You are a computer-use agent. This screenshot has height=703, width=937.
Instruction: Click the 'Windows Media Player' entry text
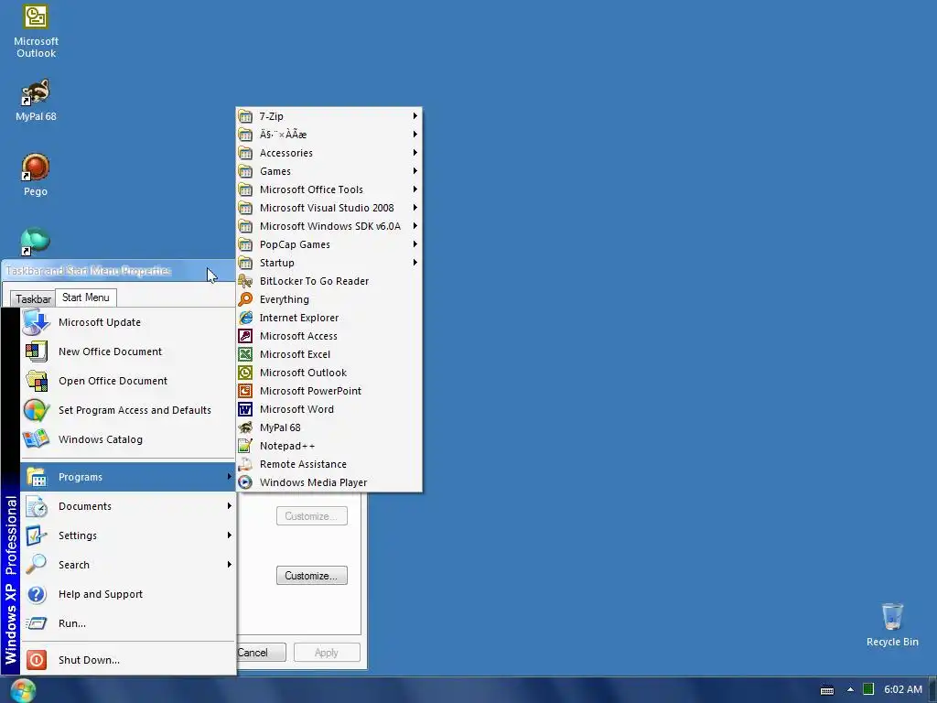coord(313,482)
